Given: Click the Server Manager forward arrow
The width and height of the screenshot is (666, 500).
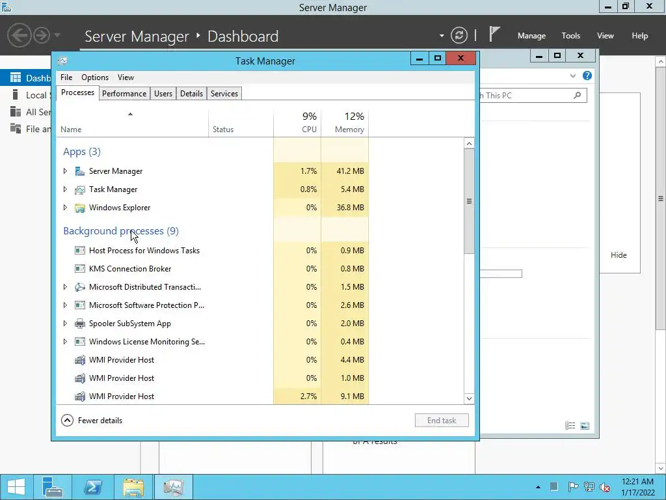Looking at the screenshot, I should click(x=42, y=35).
